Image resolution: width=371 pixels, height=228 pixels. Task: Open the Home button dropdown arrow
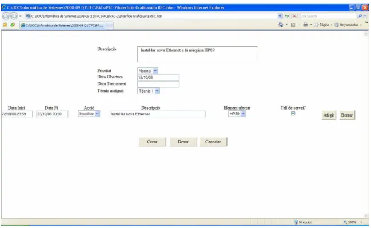(x=286, y=25)
